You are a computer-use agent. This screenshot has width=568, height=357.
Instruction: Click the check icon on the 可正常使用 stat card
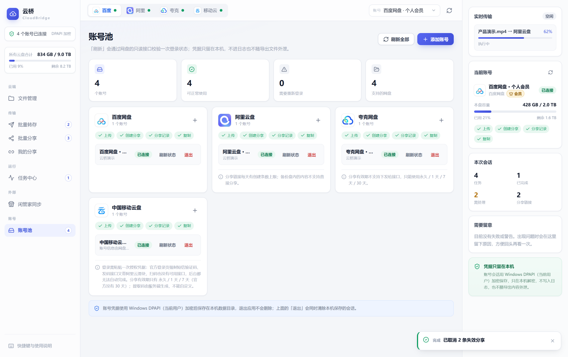coord(192,69)
